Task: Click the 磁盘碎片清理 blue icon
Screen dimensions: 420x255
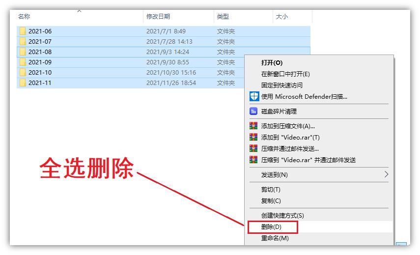Action: tap(253, 111)
